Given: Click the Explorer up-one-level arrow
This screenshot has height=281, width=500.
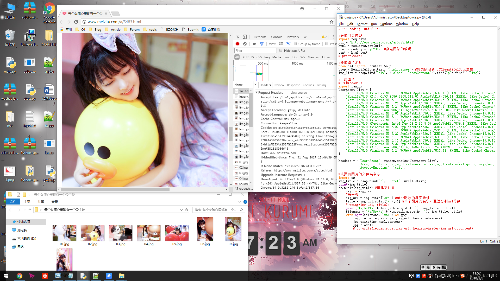Looking at the screenshot, I should [30, 210].
